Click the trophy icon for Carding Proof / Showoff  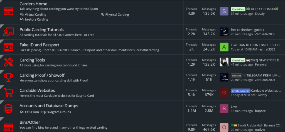point(8,78)
